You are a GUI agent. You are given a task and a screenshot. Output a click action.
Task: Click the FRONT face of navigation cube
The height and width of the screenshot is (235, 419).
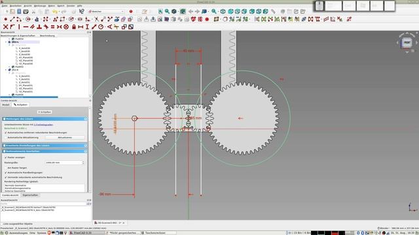[407, 42]
